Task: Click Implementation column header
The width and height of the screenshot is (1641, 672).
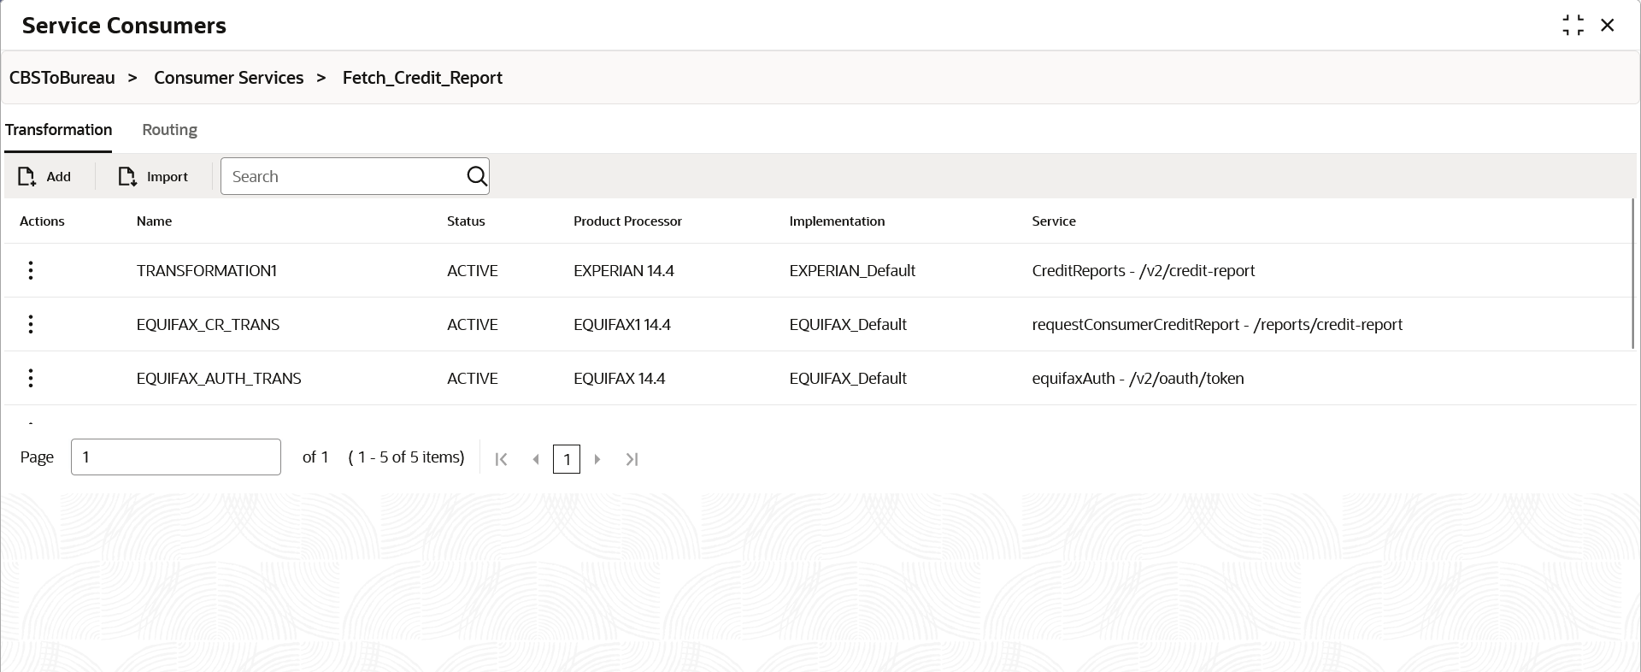Action: [x=837, y=221]
